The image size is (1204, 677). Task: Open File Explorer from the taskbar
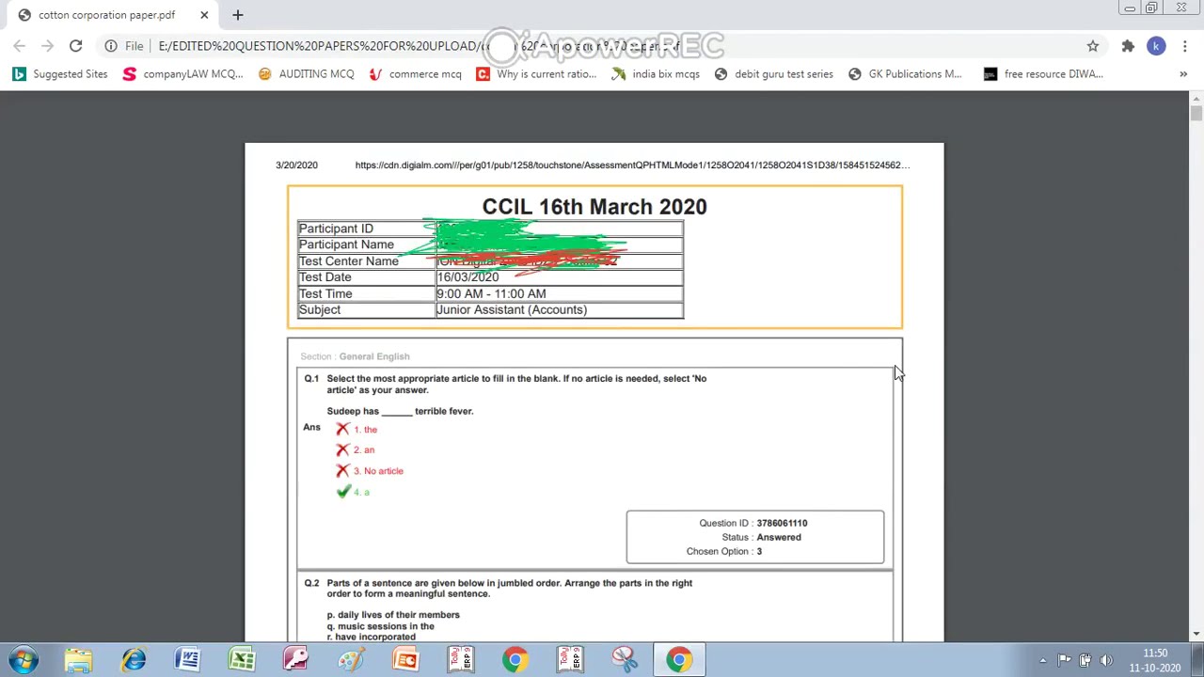(78, 660)
